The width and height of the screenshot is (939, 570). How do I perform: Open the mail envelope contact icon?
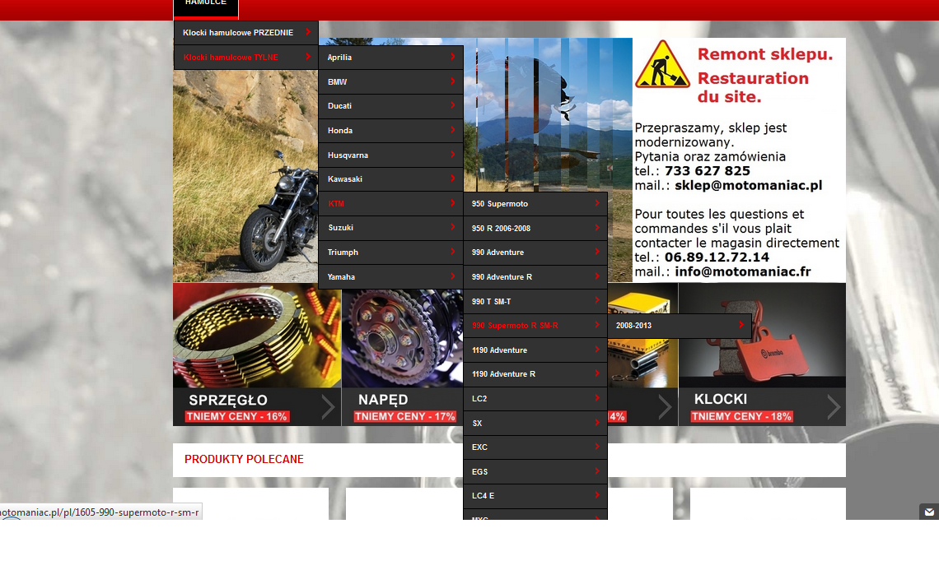pyautogui.click(x=929, y=512)
